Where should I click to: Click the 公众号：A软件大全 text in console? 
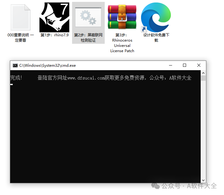click(x=170, y=78)
